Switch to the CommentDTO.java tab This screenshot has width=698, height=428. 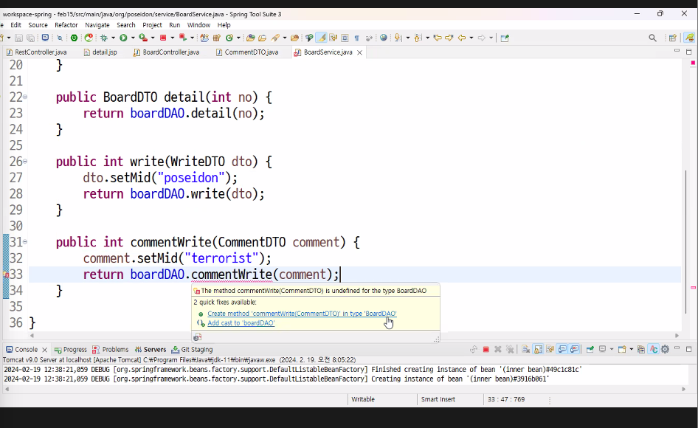point(247,52)
